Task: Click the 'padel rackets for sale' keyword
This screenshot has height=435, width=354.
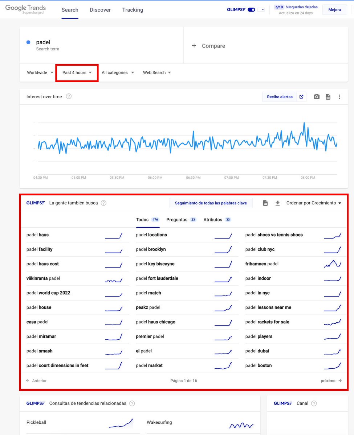Action: (267, 322)
